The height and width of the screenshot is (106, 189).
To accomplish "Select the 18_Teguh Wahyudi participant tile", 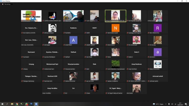I will tap(116, 88).
